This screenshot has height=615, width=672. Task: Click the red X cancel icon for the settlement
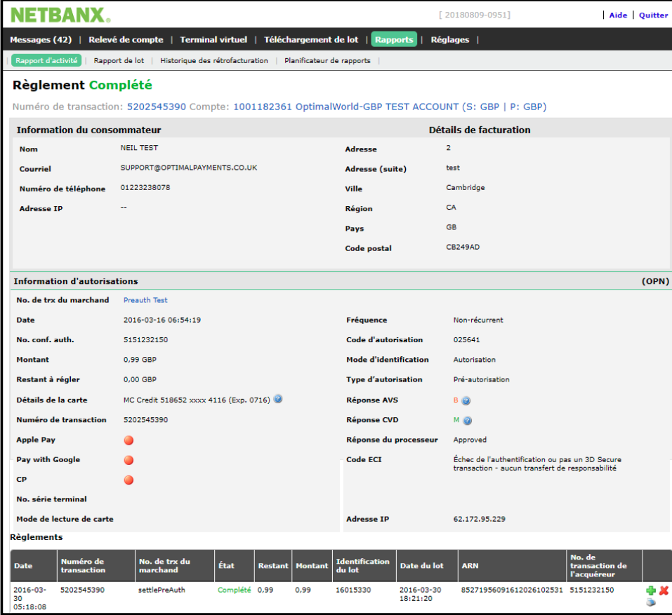663,590
